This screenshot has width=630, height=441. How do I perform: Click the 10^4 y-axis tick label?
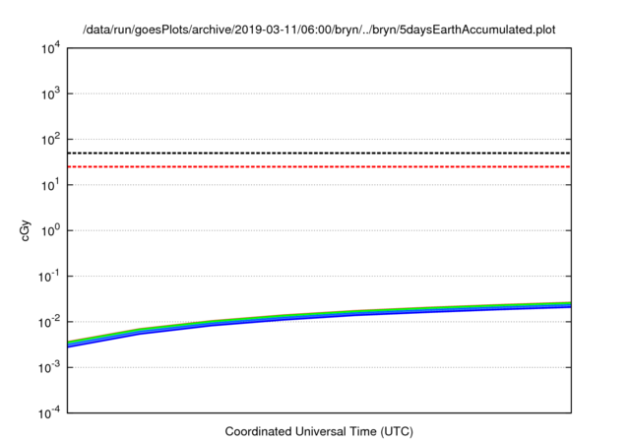[x=50, y=49]
